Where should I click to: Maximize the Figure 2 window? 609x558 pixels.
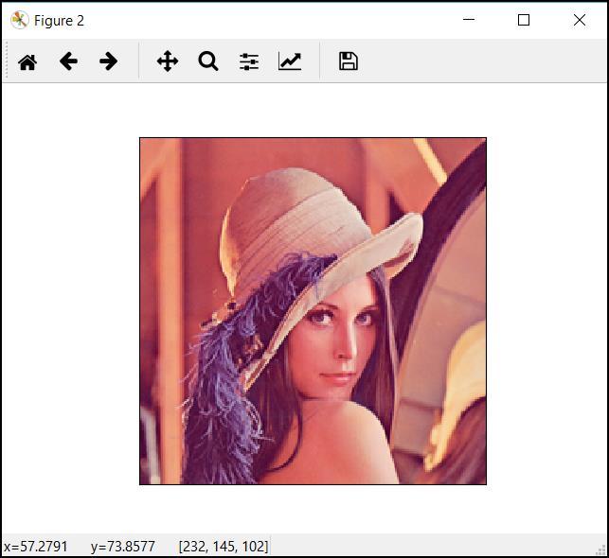point(524,20)
